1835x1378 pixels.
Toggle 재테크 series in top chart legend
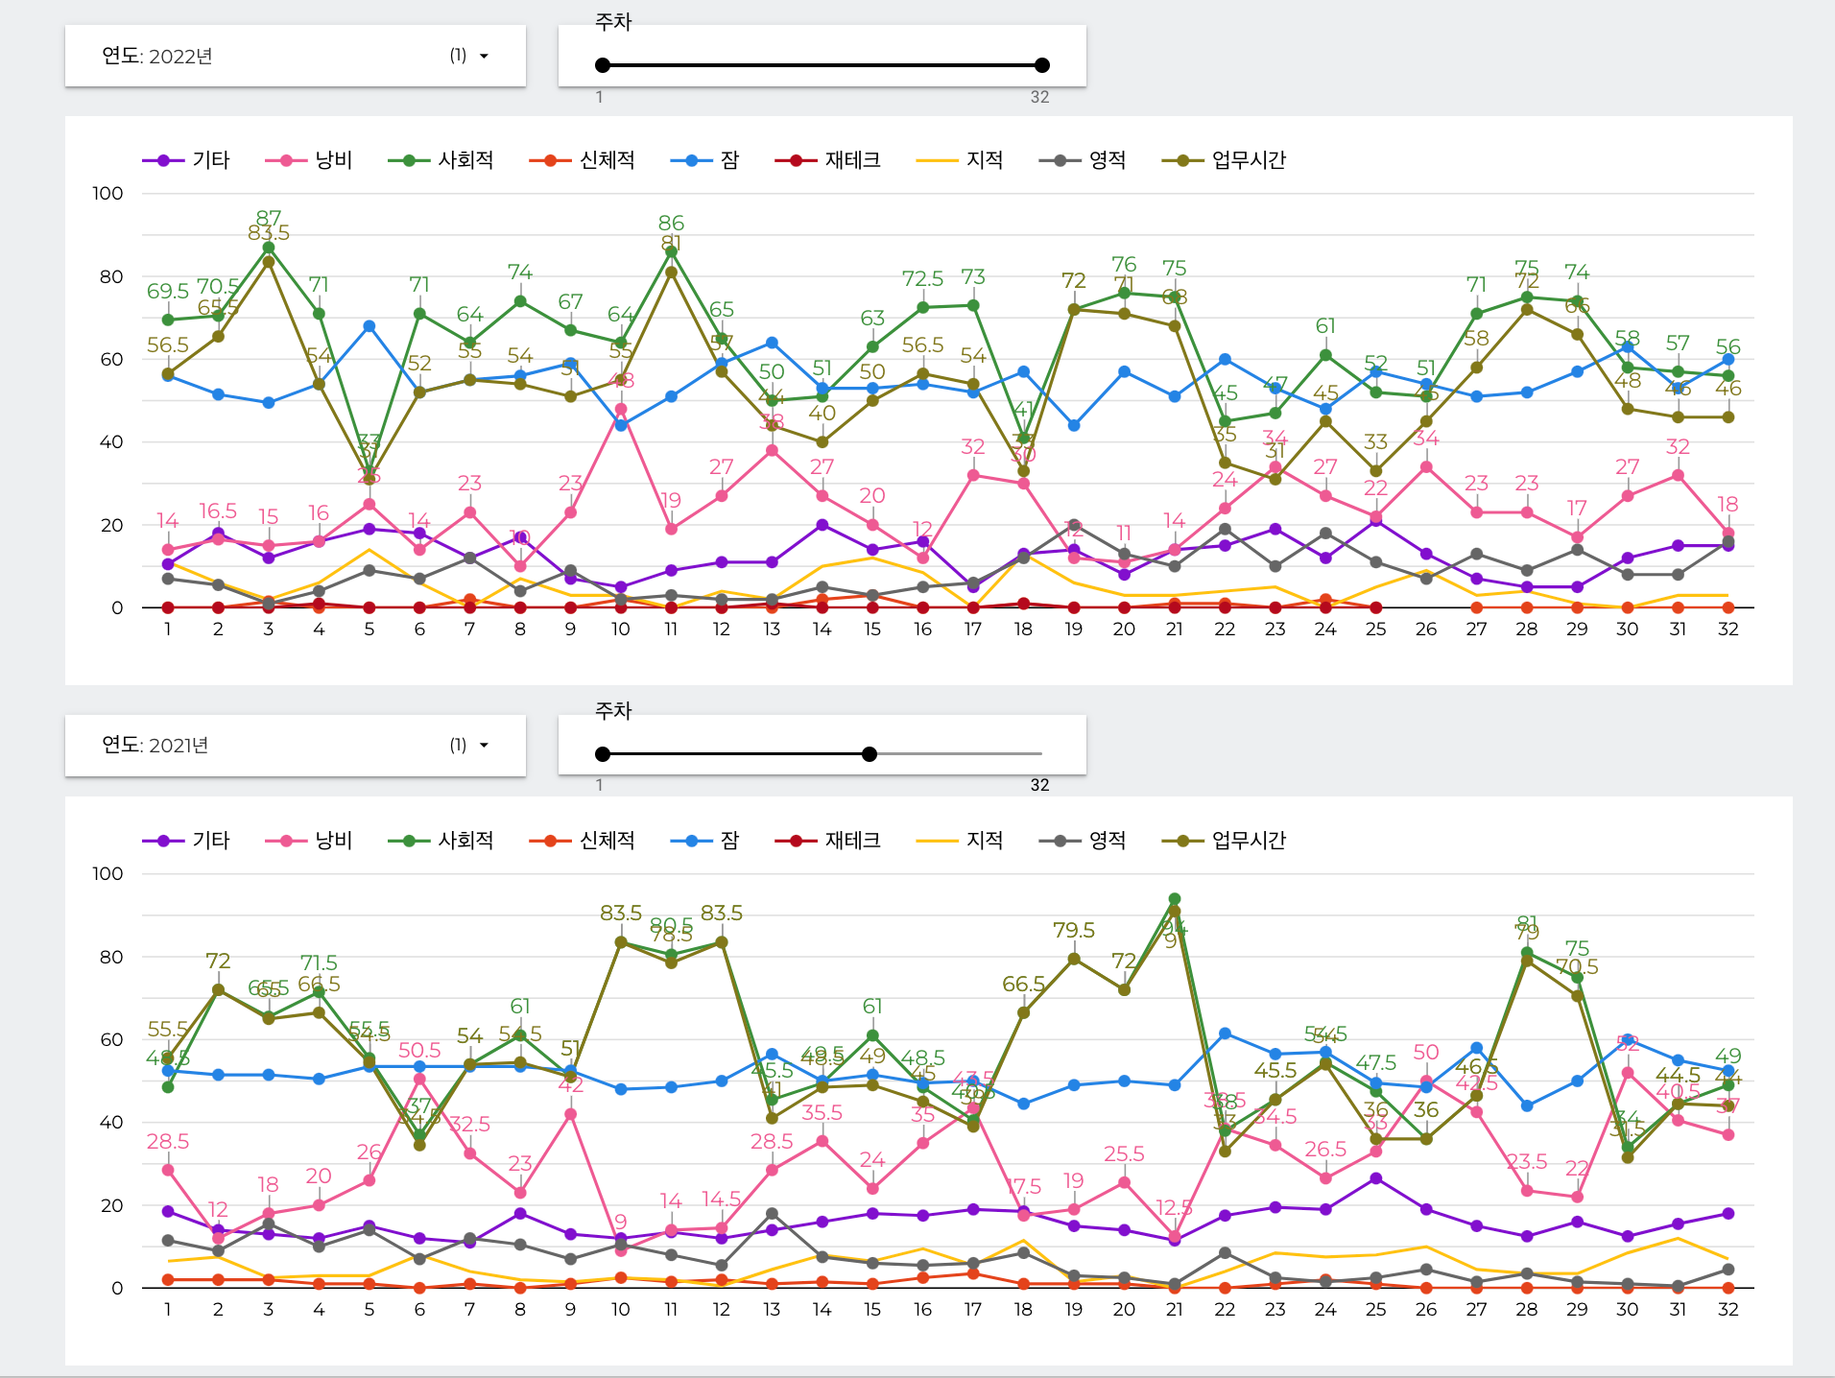tap(827, 160)
